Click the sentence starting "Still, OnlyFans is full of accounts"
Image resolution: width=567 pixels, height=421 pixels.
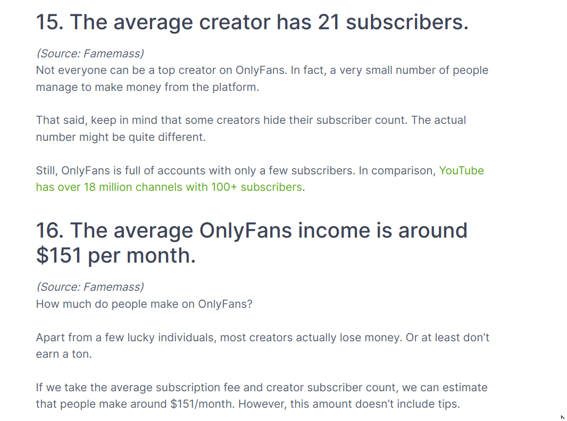tap(196, 171)
